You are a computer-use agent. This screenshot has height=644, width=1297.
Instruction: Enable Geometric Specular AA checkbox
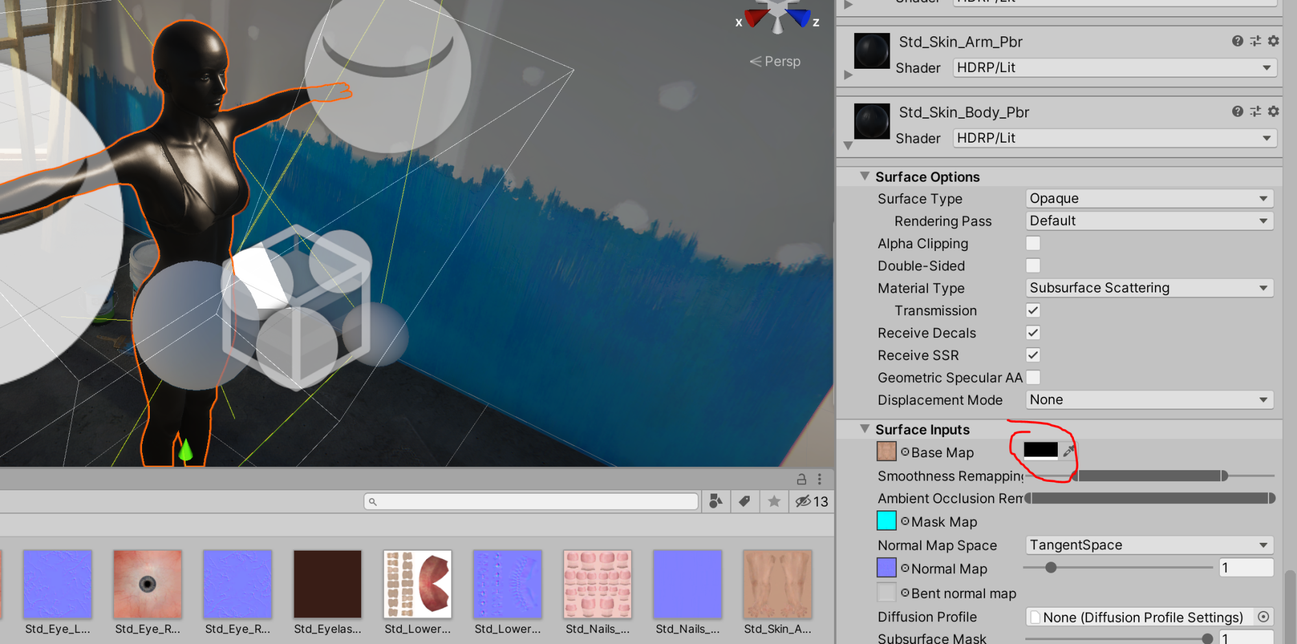click(1033, 377)
